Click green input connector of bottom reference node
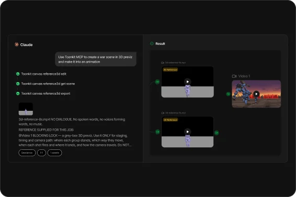The height and width of the screenshot is (197, 296). [157, 132]
